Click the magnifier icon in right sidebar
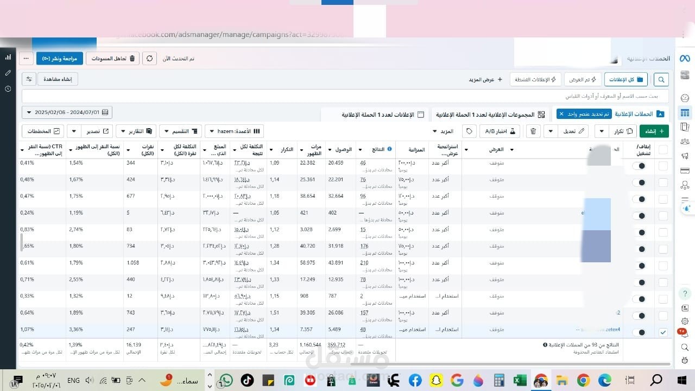 685,348
